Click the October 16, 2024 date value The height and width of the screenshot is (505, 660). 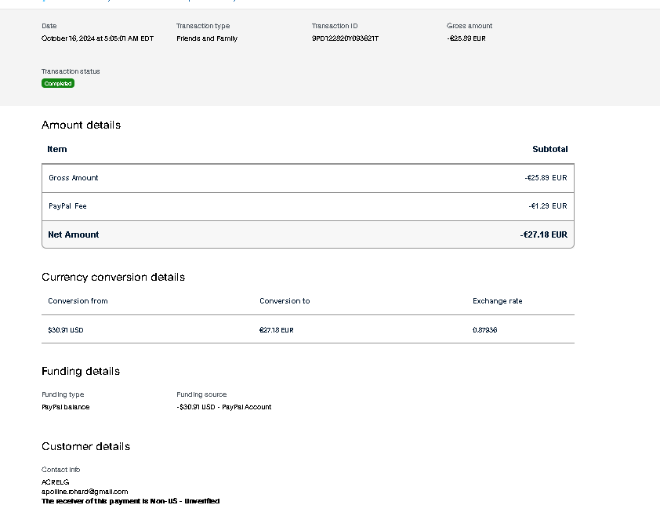tap(97, 38)
